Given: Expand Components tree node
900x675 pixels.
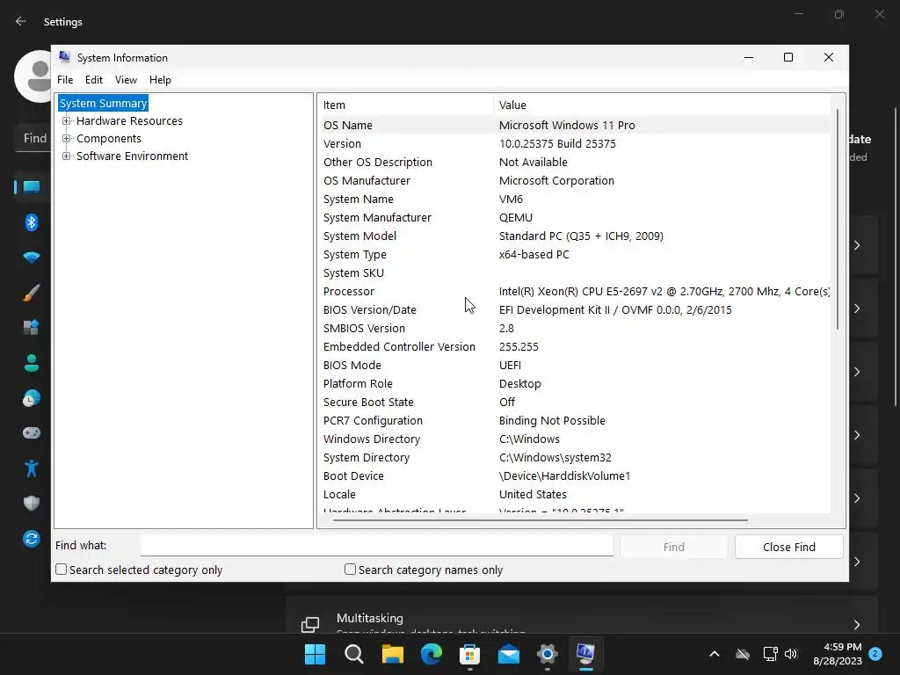Looking at the screenshot, I should [x=67, y=138].
